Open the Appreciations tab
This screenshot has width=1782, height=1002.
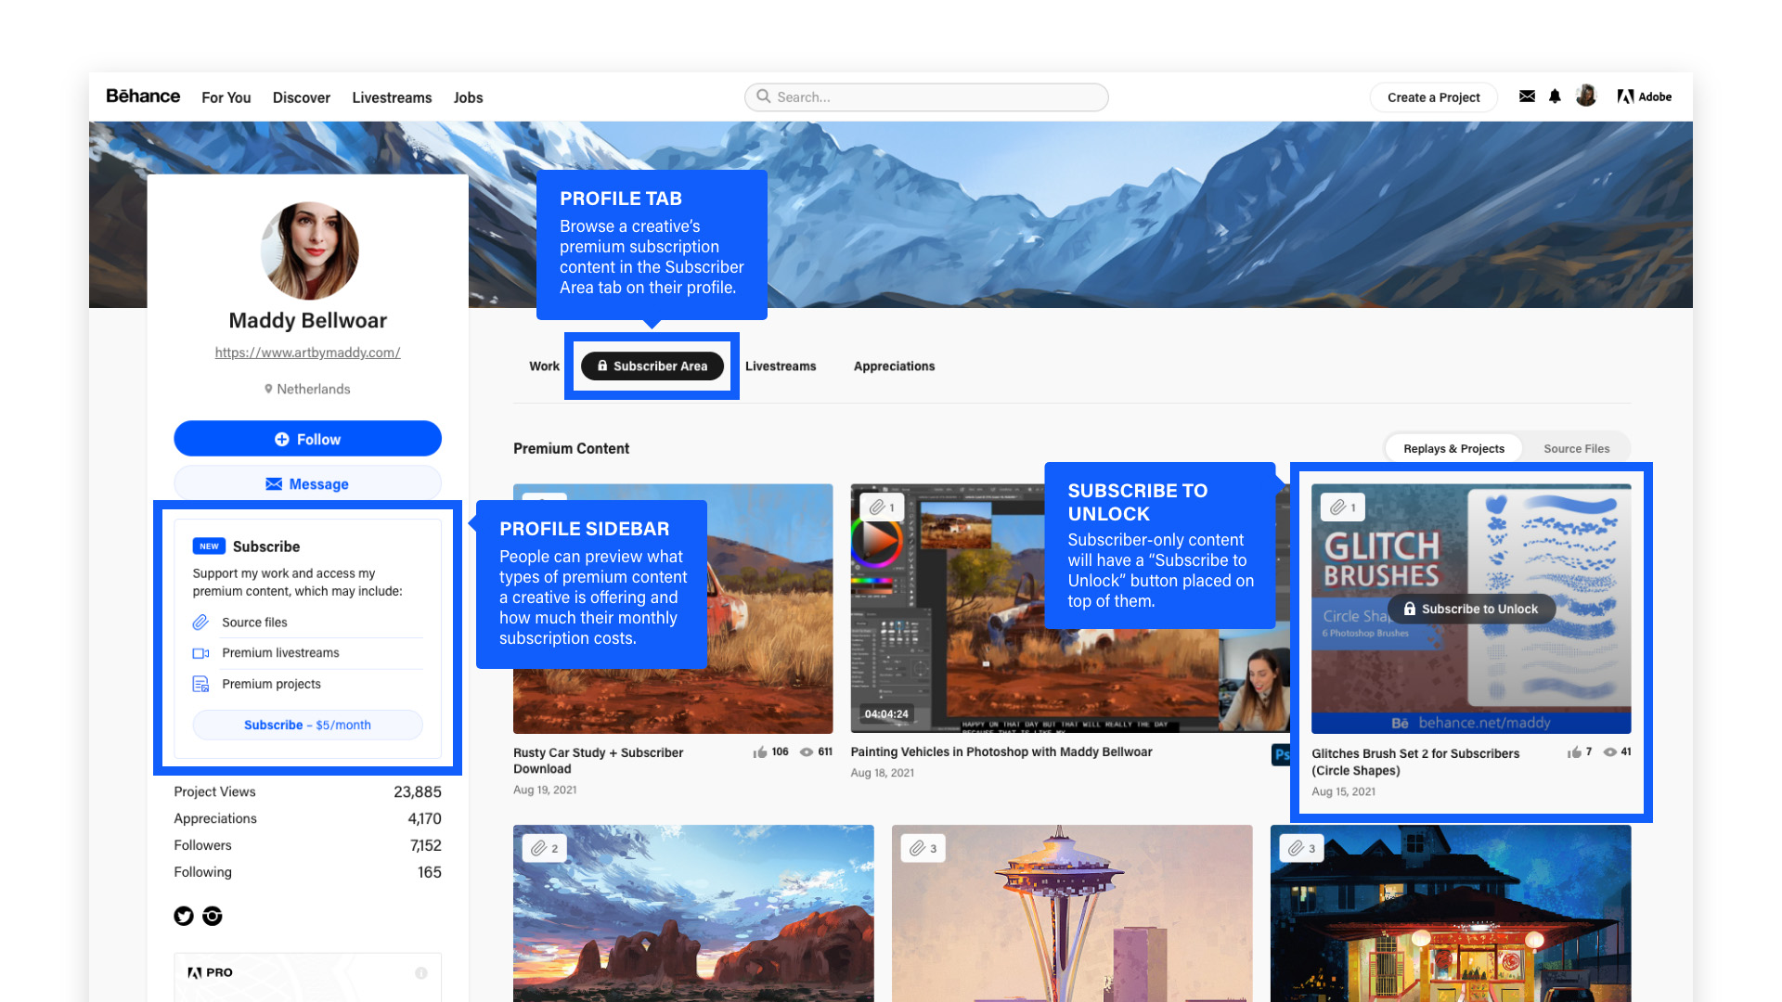click(x=894, y=366)
